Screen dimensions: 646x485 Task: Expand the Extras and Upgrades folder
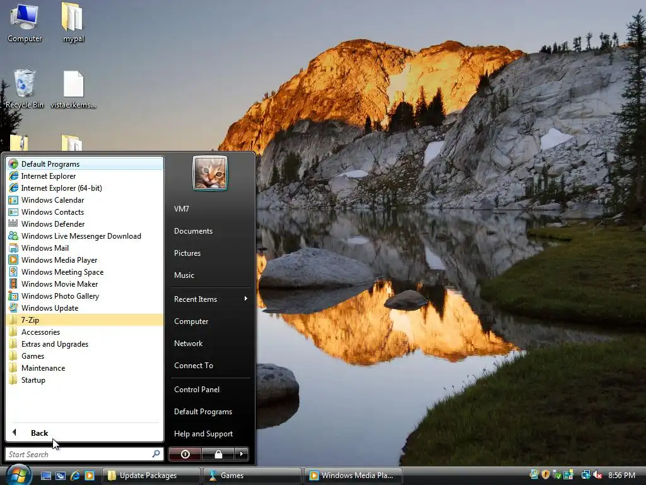click(x=85, y=344)
